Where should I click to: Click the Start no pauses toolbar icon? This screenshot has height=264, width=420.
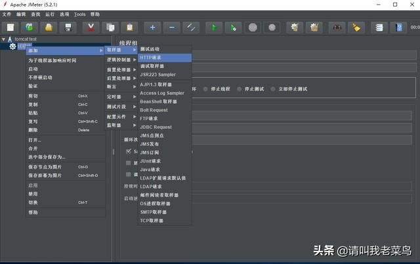click(x=234, y=28)
